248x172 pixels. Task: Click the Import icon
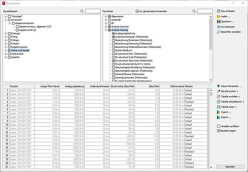click(x=219, y=112)
